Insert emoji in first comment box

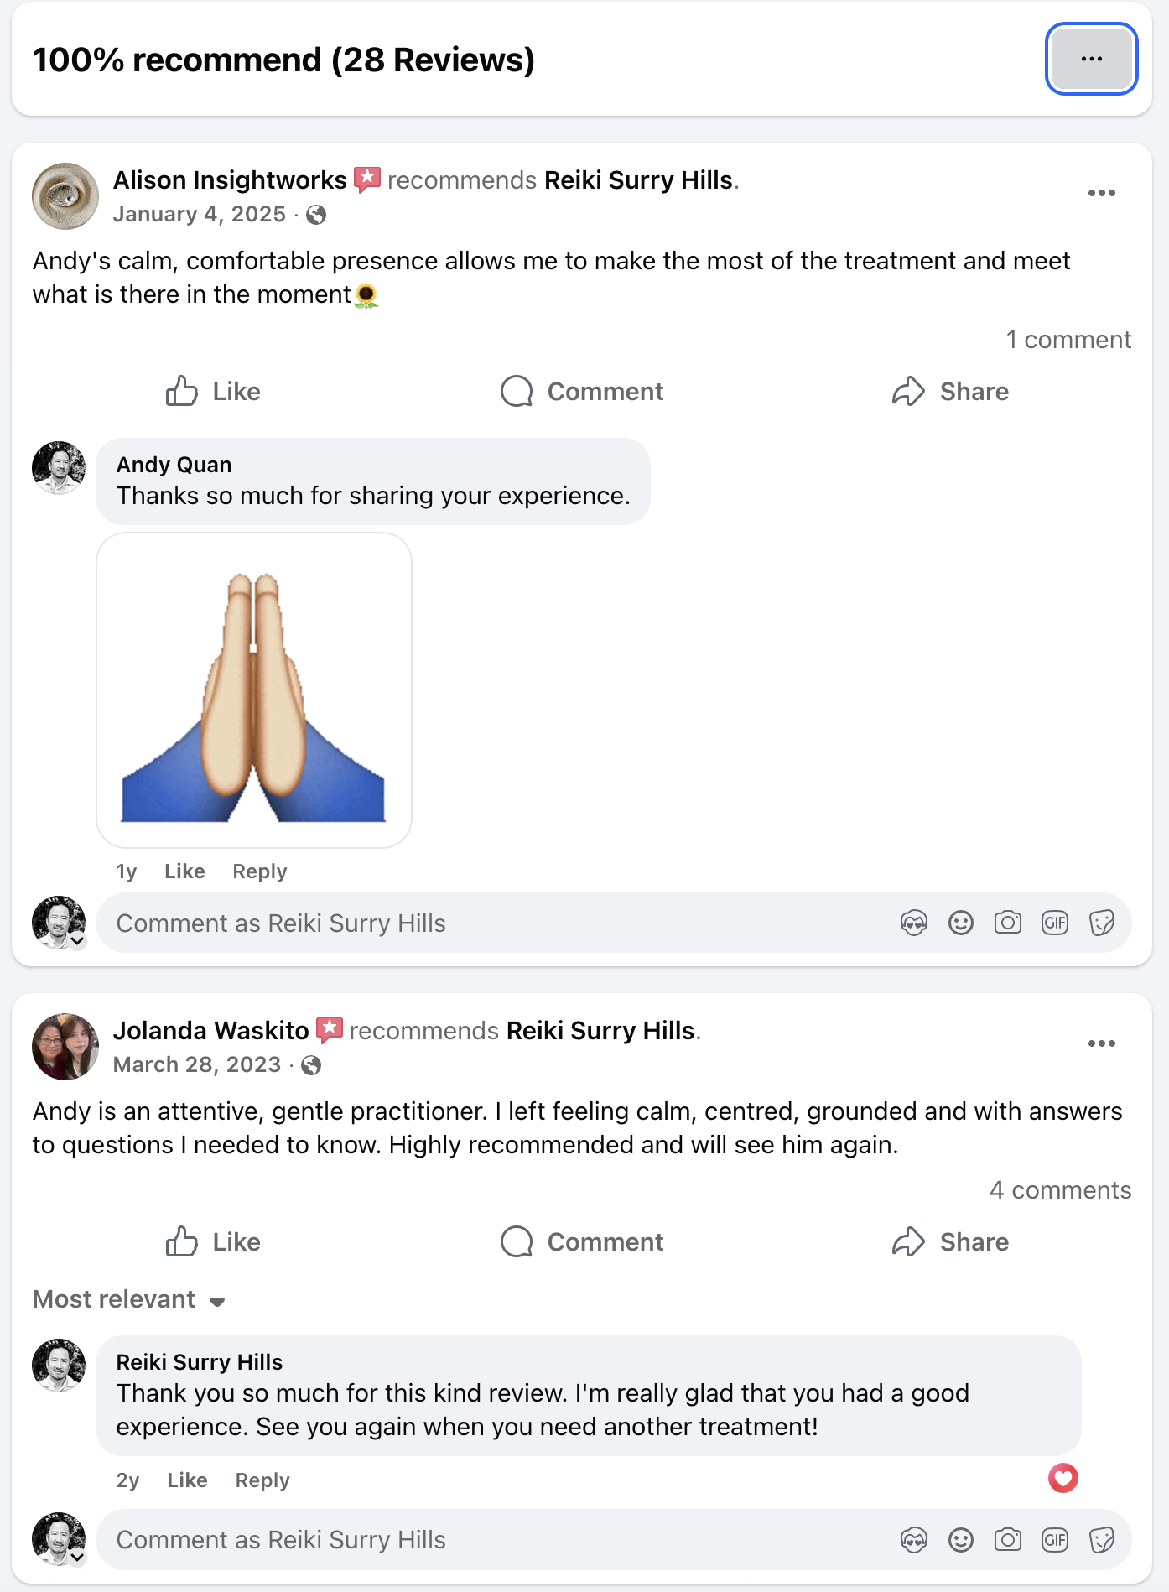pyautogui.click(x=960, y=923)
